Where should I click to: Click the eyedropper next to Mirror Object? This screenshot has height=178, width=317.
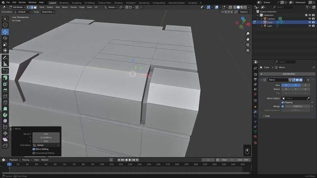coord(308,98)
